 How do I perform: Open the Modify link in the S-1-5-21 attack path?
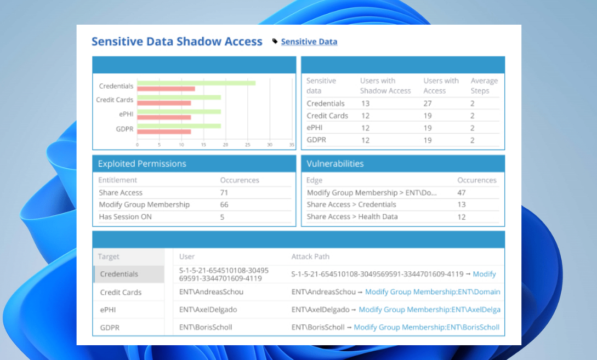tap(484, 274)
